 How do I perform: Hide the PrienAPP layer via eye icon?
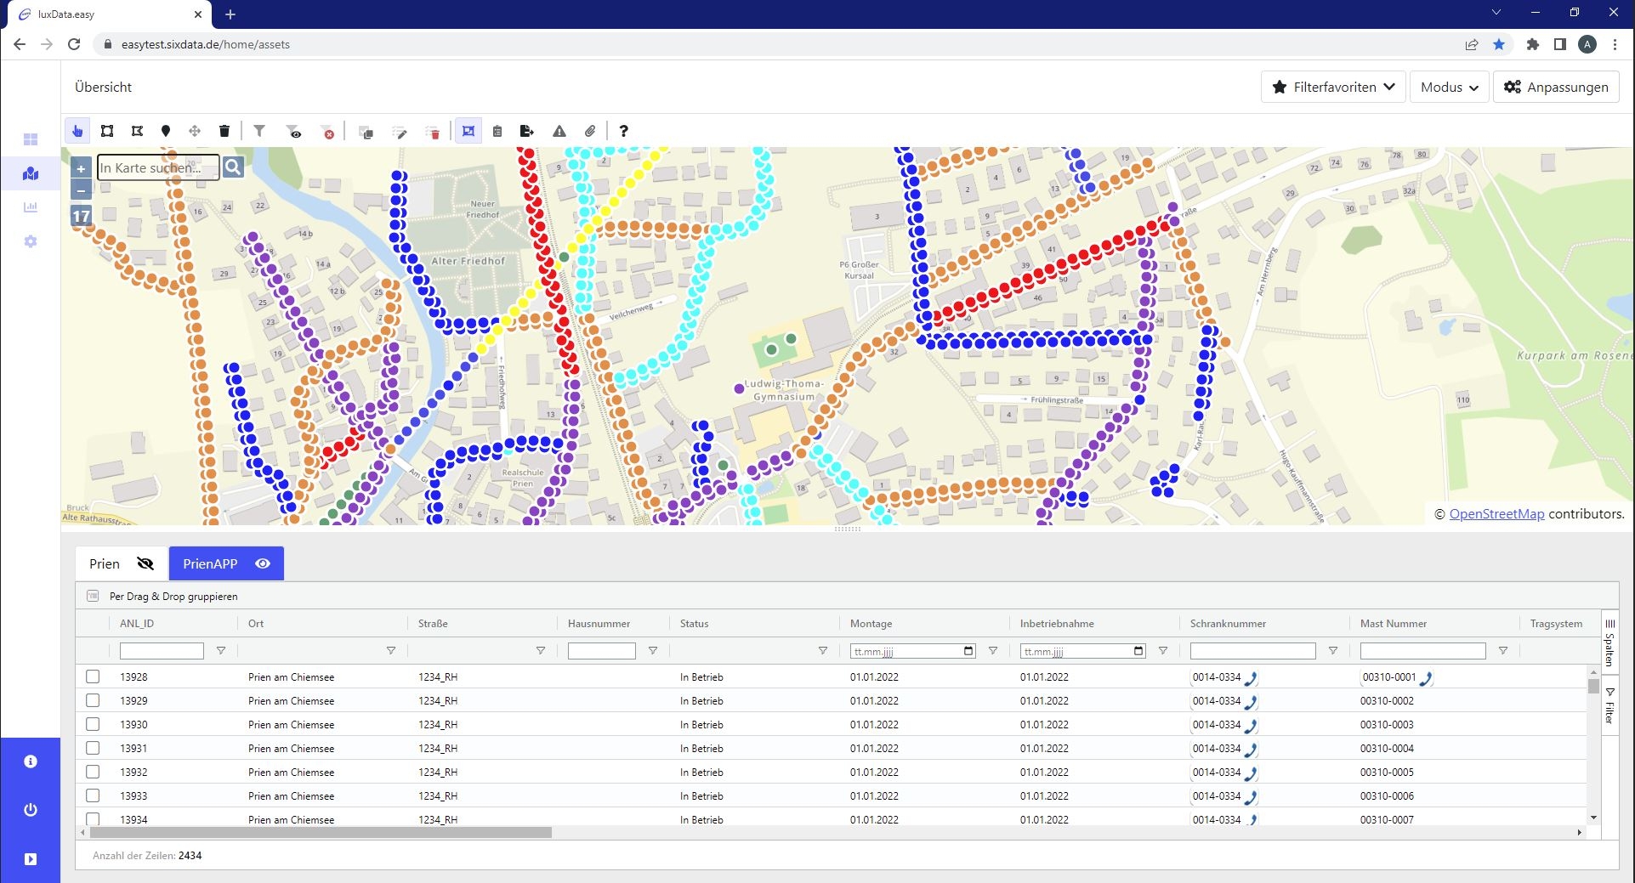[x=263, y=563]
